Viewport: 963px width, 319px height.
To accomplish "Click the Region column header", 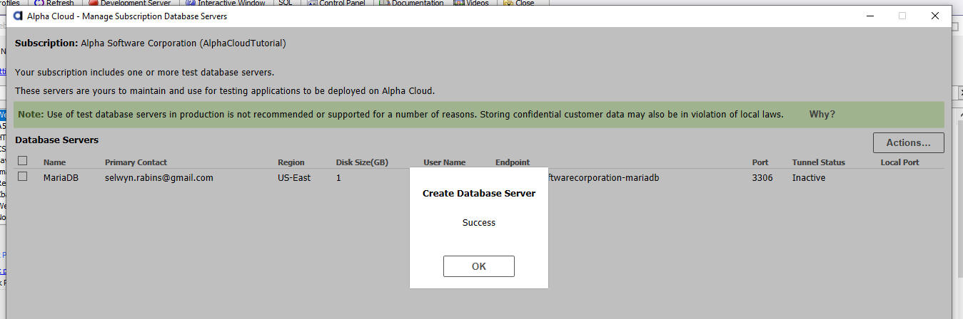I will click(291, 162).
